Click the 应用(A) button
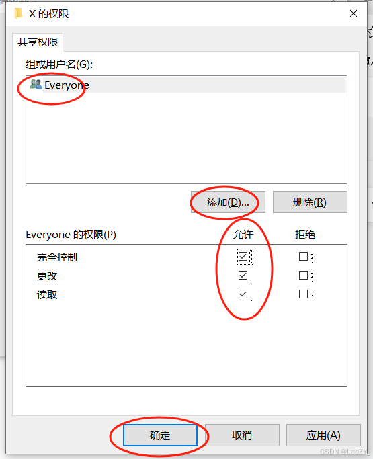Image resolution: width=373 pixels, height=459 pixels. (323, 435)
